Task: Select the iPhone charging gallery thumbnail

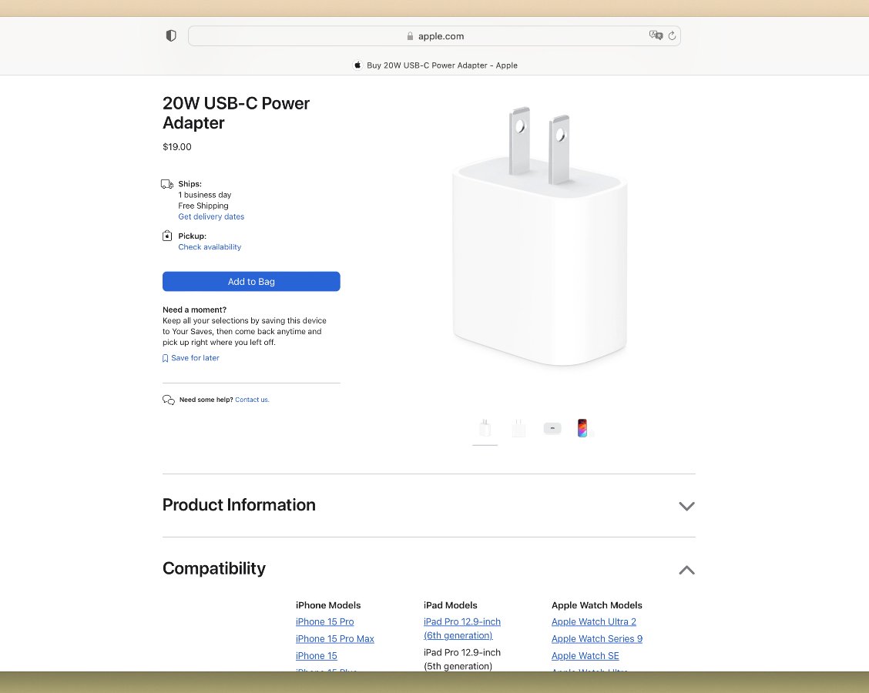Action: coord(582,428)
